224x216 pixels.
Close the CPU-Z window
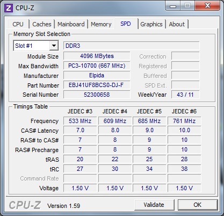(207, 6)
